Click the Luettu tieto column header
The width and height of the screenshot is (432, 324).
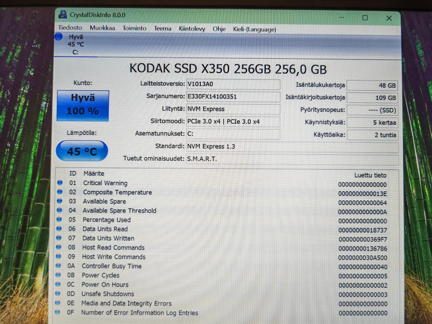tap(370, 175)
